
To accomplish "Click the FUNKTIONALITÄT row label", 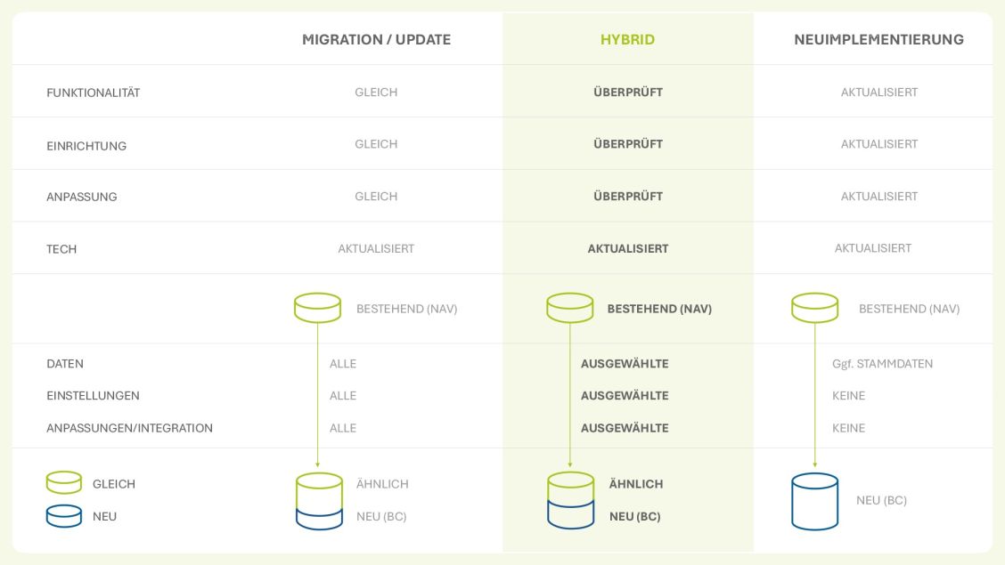I will tap(93, 93).
